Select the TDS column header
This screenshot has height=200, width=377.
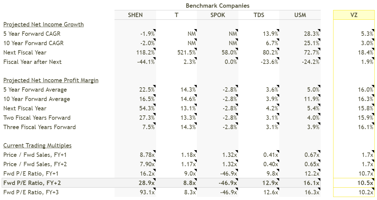tap(259, 15)
